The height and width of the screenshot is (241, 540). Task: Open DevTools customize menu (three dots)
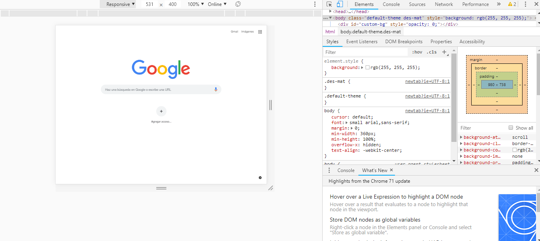pyautogui.click(x=525, y=4)
